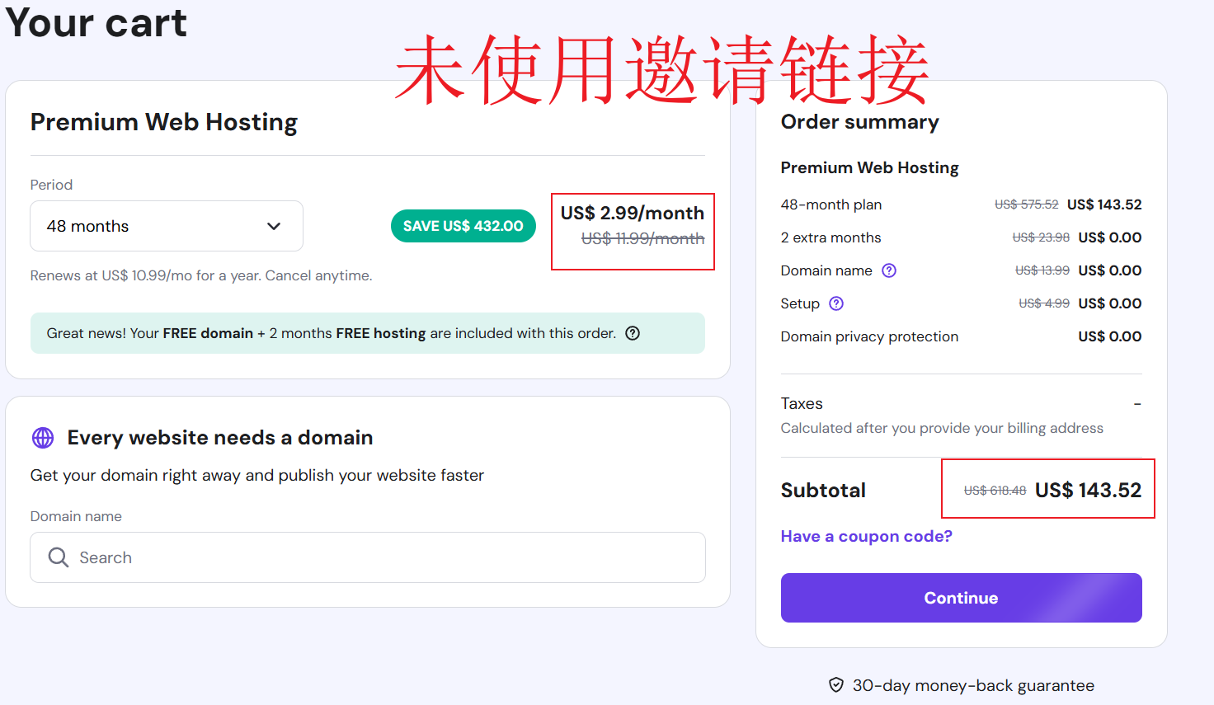This screenshot has height=705, width=1214.
Task: Click the Order summary heading
Action: 859,122
